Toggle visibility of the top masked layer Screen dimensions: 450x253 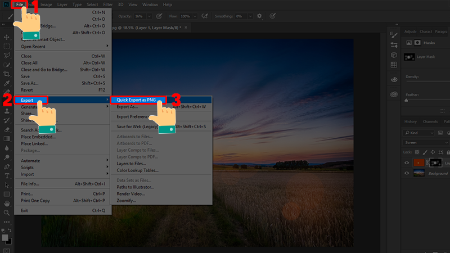point(407,162)
